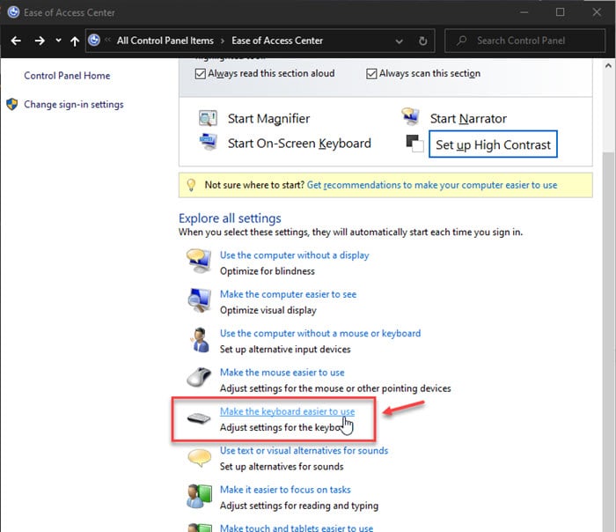This screenshot has height=532, width=616.
Task: Open Control Panel Home link
Action: (x=67, y=76)
